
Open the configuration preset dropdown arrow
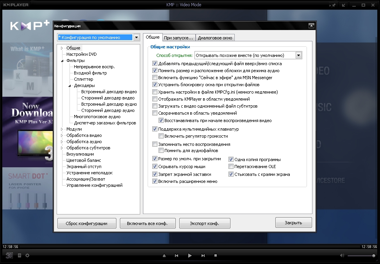136,37
